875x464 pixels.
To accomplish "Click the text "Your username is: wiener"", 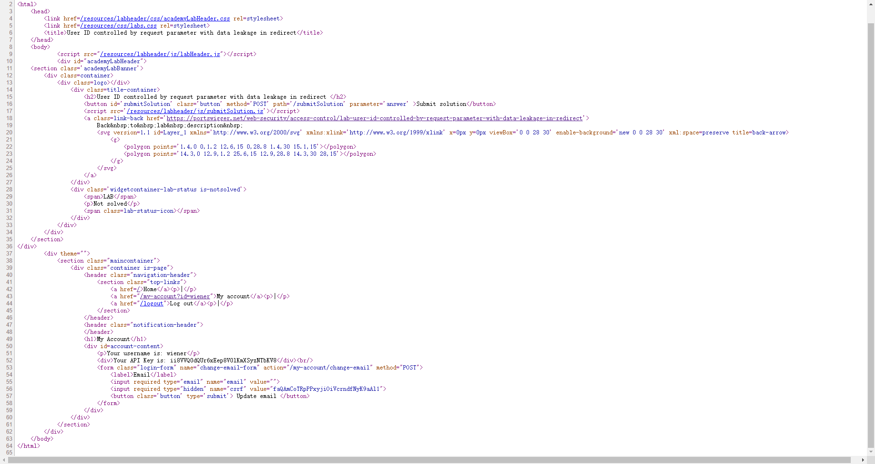I will (146, 353).
